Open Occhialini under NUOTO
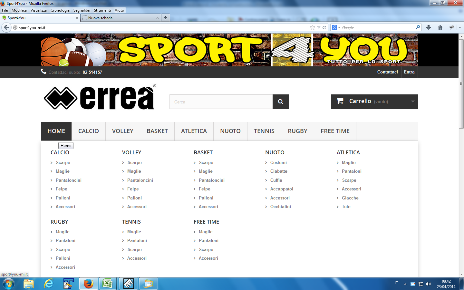The height and width of the screenshot is (290, 464). 281,207
